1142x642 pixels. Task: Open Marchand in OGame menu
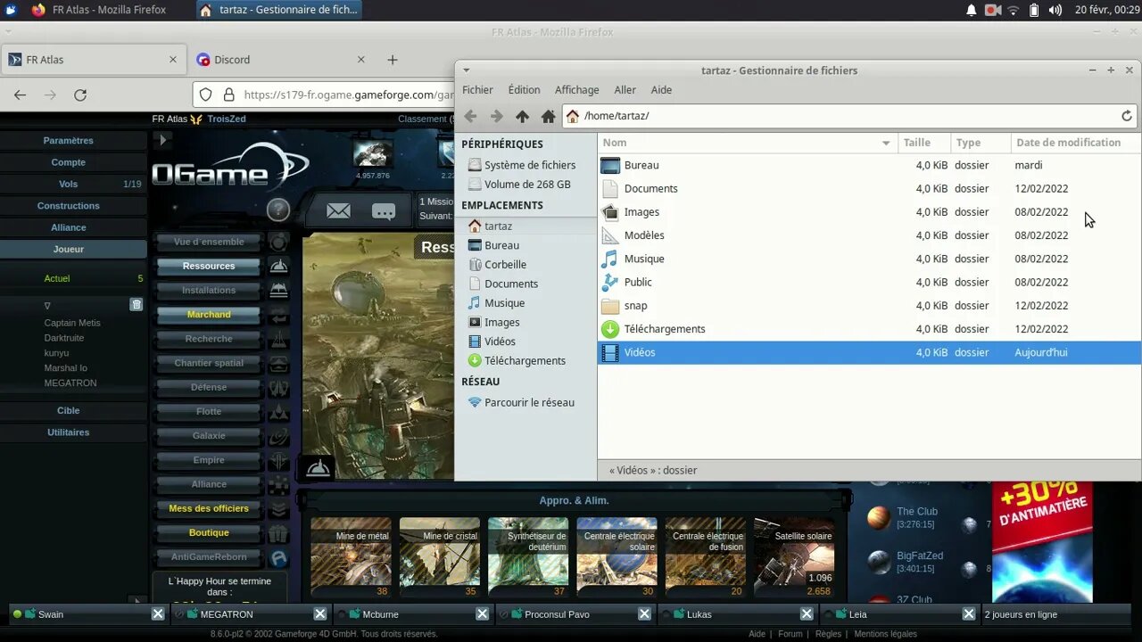209,315
